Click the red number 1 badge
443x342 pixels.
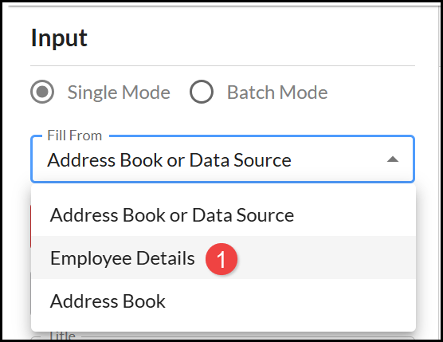221,259
